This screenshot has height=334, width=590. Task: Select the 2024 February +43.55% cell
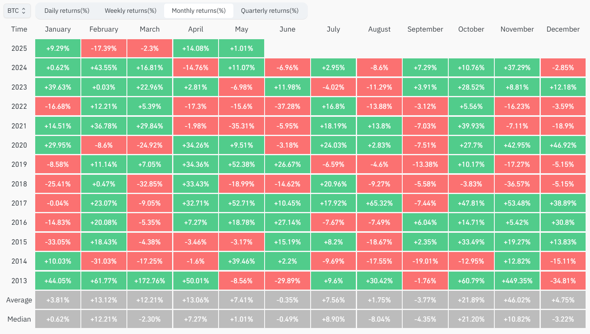(x=104, y=68)
